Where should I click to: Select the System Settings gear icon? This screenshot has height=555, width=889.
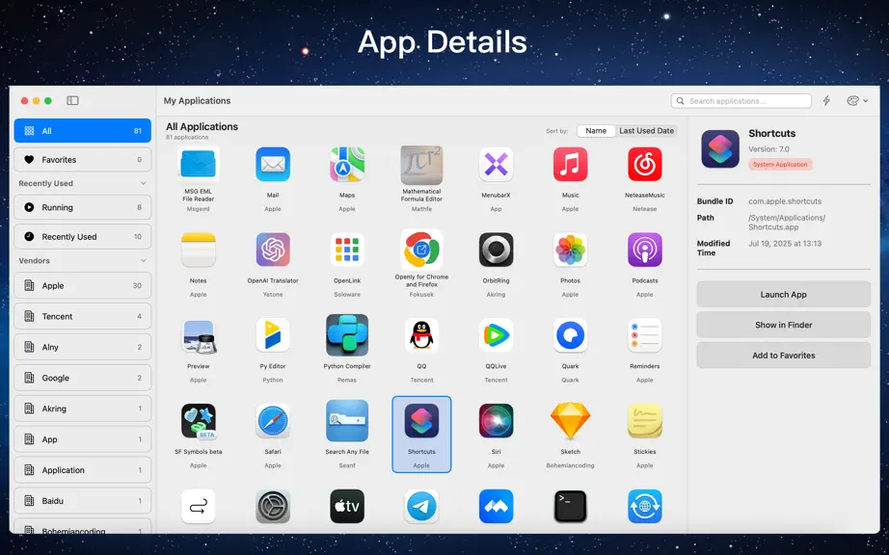click(273, 506)
